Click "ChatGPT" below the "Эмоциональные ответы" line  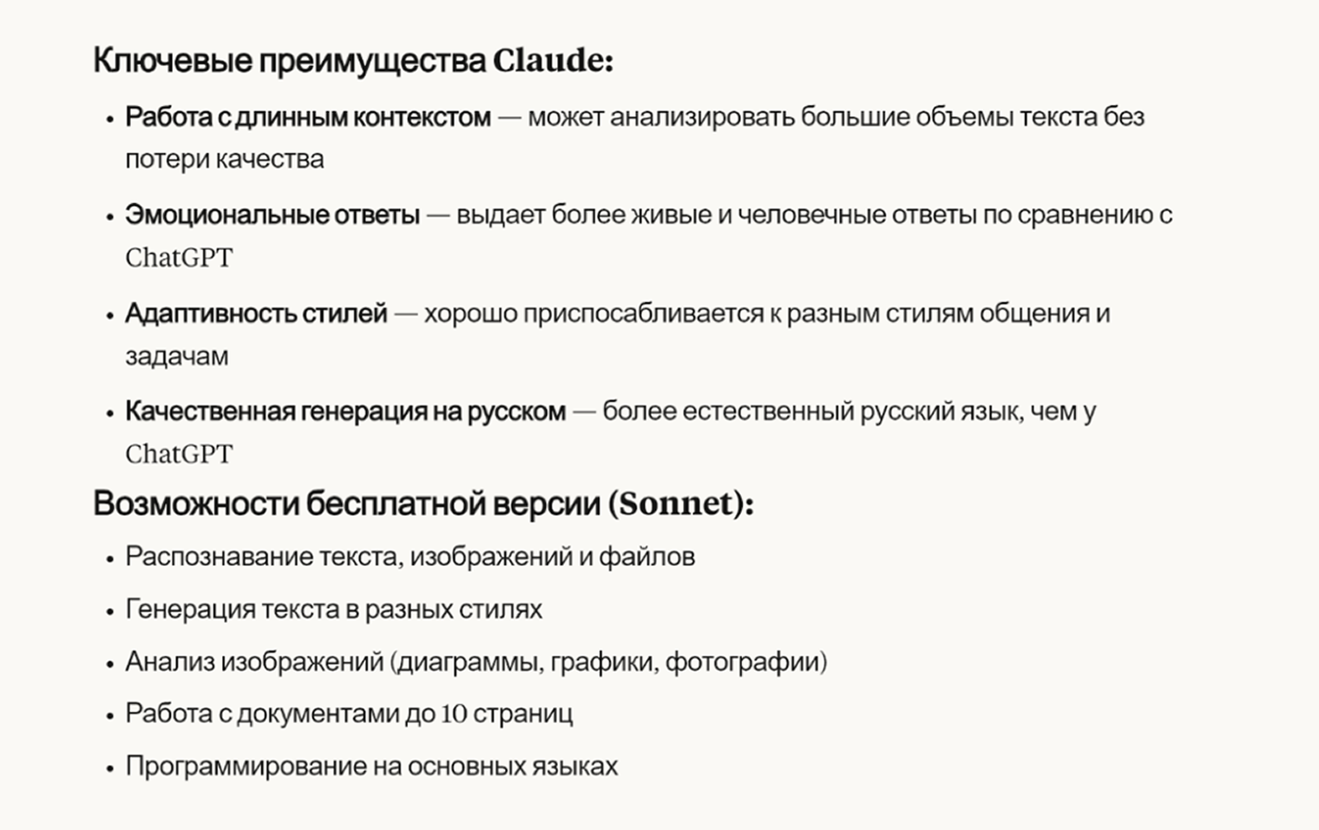pos(179,258)
